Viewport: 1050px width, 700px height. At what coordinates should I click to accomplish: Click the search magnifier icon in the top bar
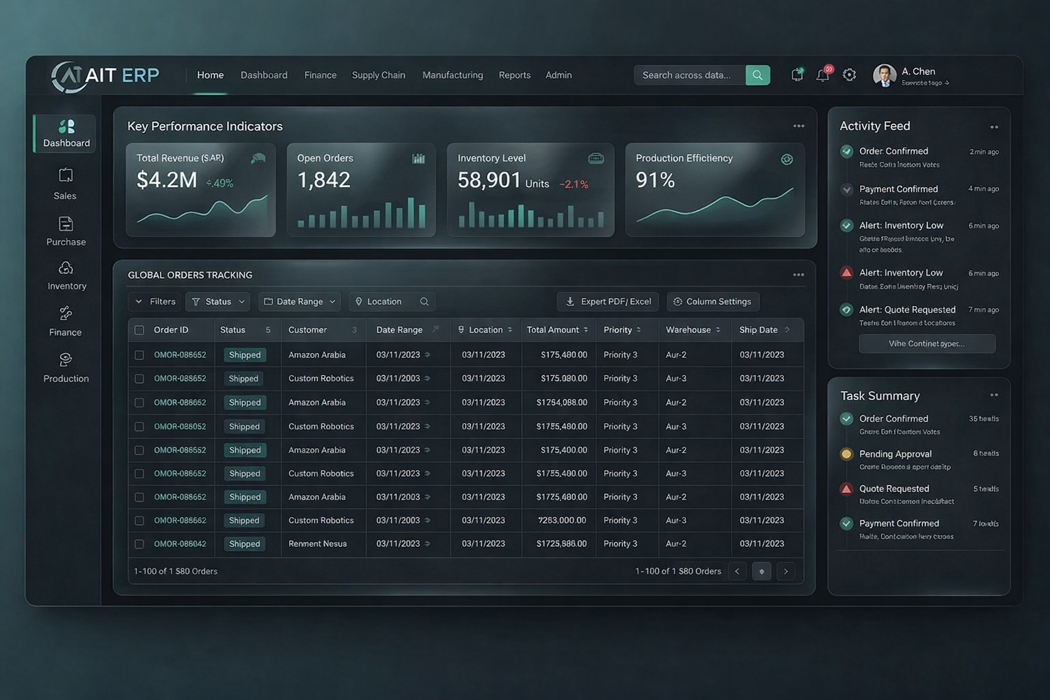pos(757,75)
